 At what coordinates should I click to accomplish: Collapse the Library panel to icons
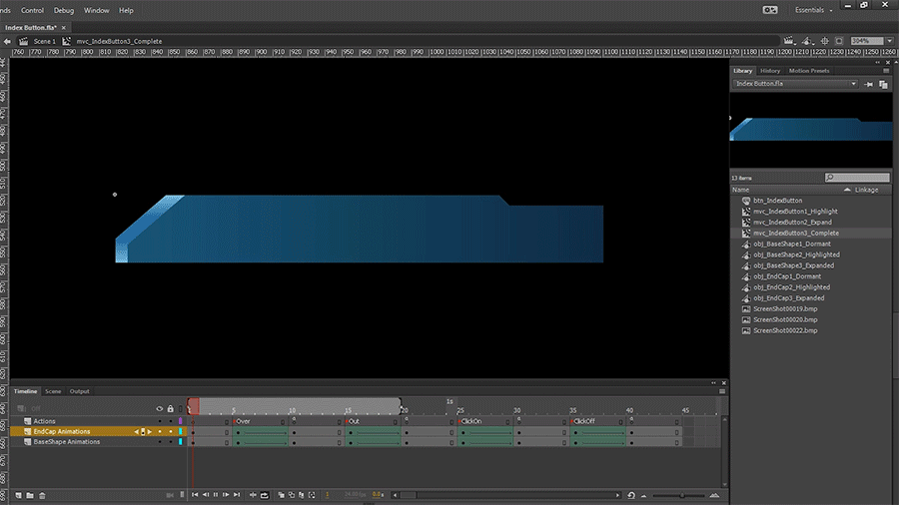[877, 63]
